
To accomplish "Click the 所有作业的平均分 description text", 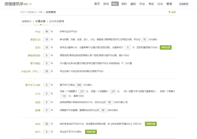I will click(x=68, y=32).
